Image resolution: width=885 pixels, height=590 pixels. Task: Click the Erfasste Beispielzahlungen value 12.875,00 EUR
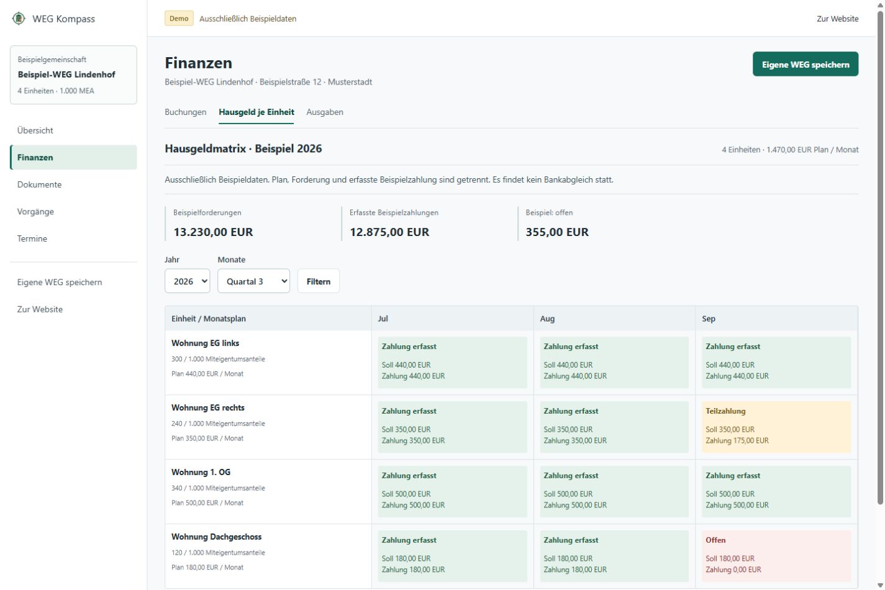pyautogui.click(x=389, y=232)
